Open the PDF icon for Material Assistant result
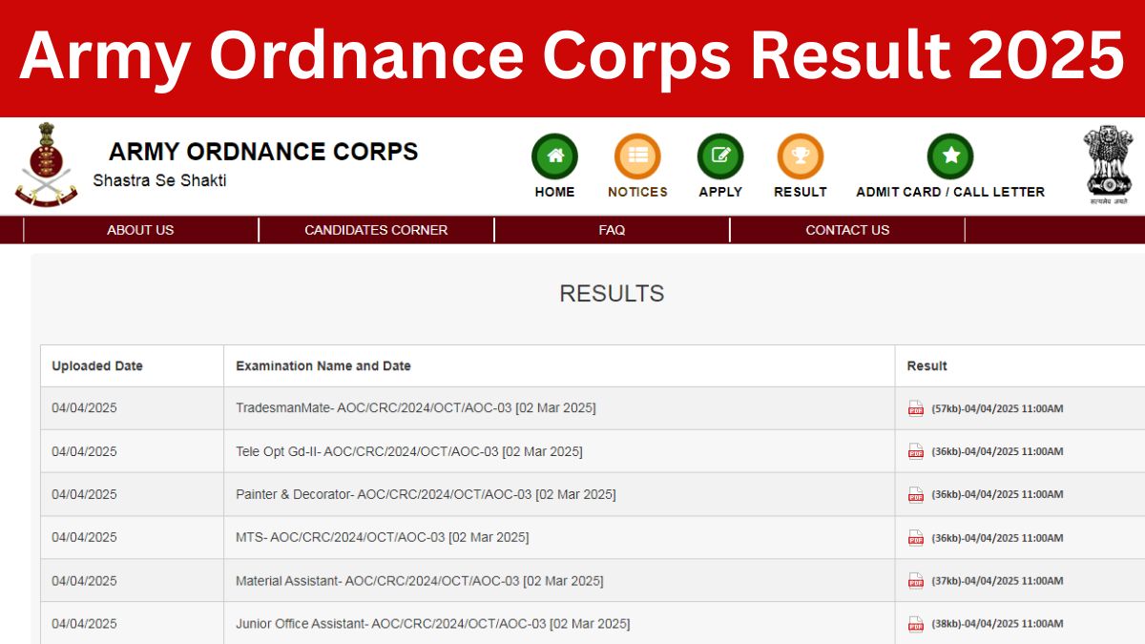This screenshot has height=644, width=1145. 916,580
